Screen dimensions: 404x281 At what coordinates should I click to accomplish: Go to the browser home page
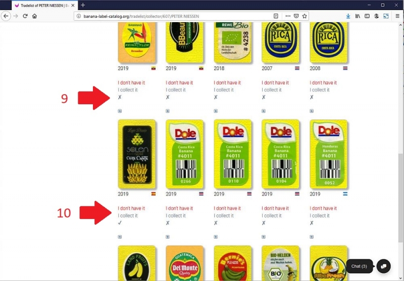[x=34, y=16]
